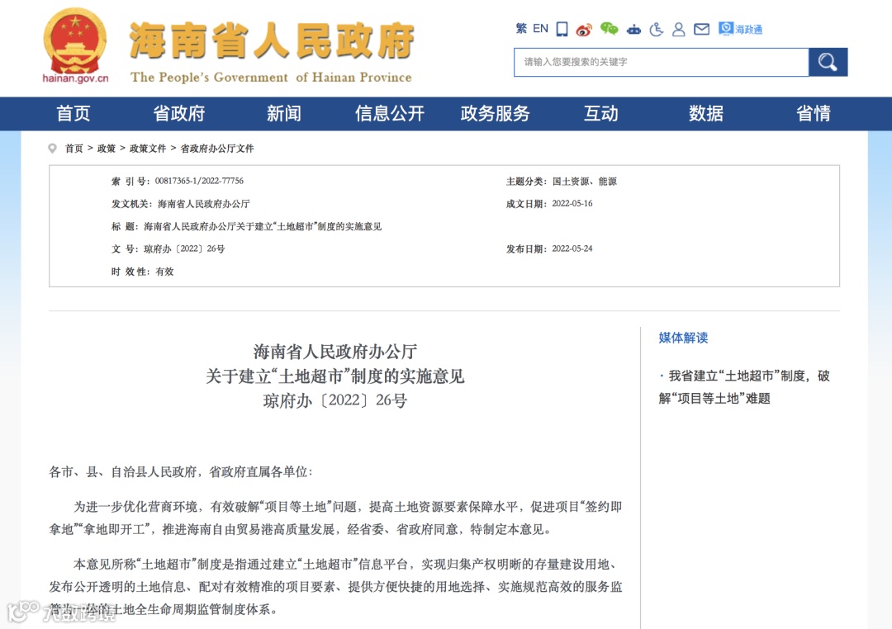Click the magnifier search button
The height and width of the screenshot is (629, 892).
(x=828, y=62)
